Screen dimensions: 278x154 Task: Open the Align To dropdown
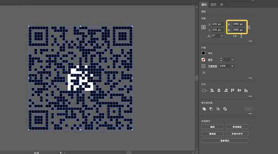point(204,91)
